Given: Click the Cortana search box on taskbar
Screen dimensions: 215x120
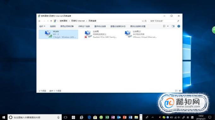Looking at the screenshot, I should pyautogui.click(x=35, y=117).
